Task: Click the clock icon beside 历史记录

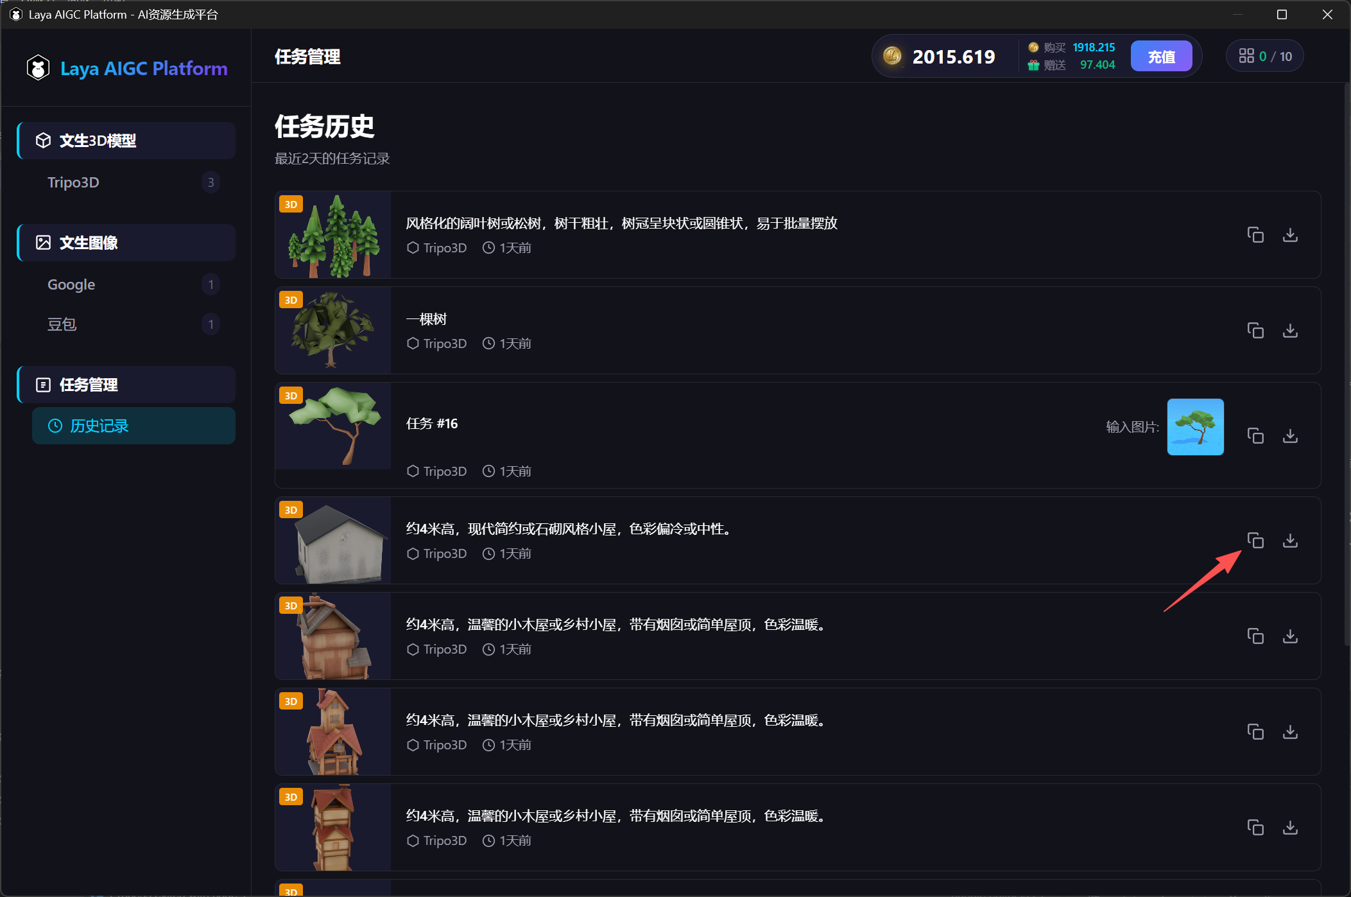Action: (x=55, y=426)
